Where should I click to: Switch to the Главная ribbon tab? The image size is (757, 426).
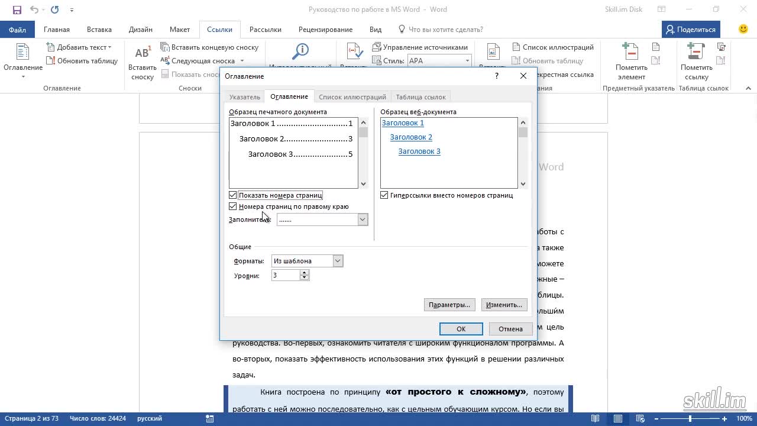click(57, 30)
